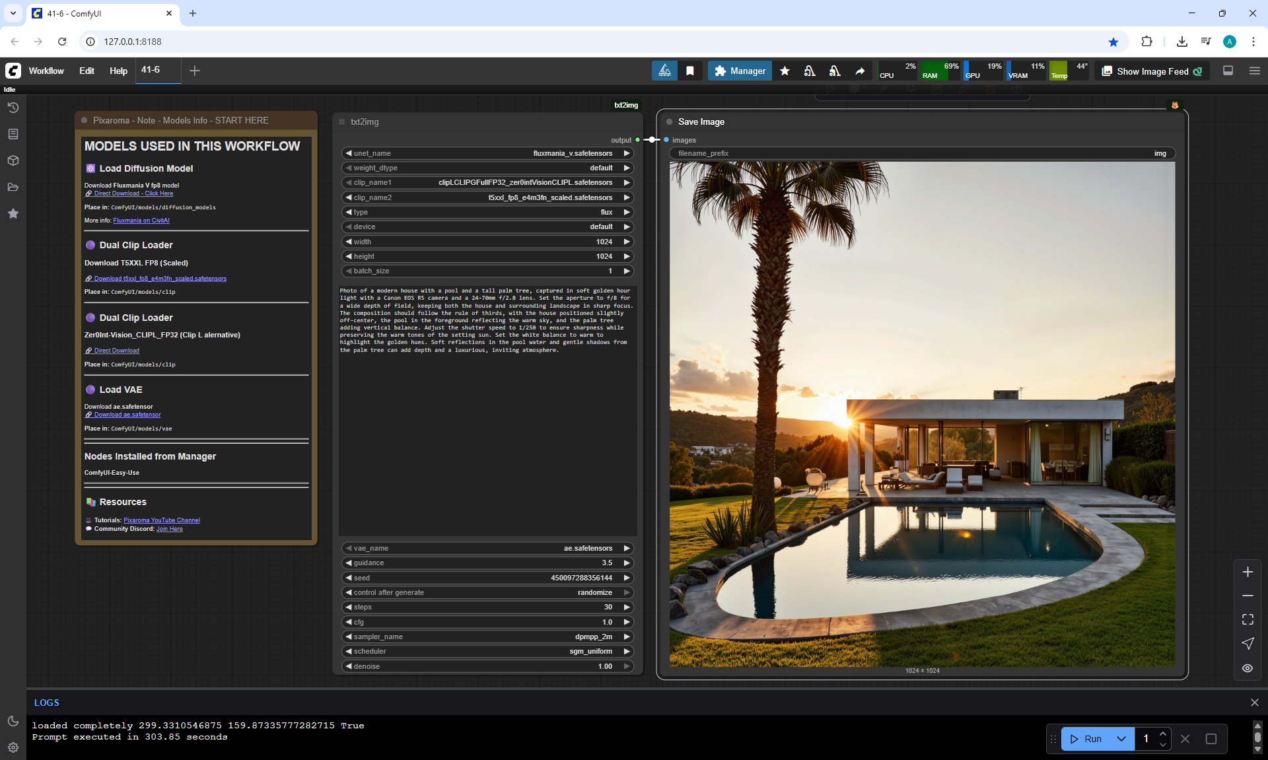
Task: Open the Help menu
Action: coord(118,71)
